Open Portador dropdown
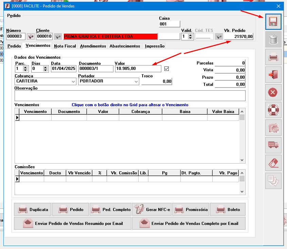 click(136, 81)
